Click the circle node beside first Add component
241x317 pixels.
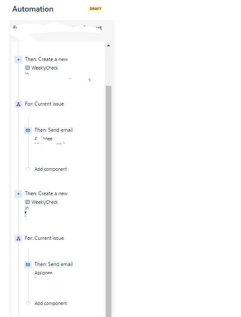(x=28, y=169)
